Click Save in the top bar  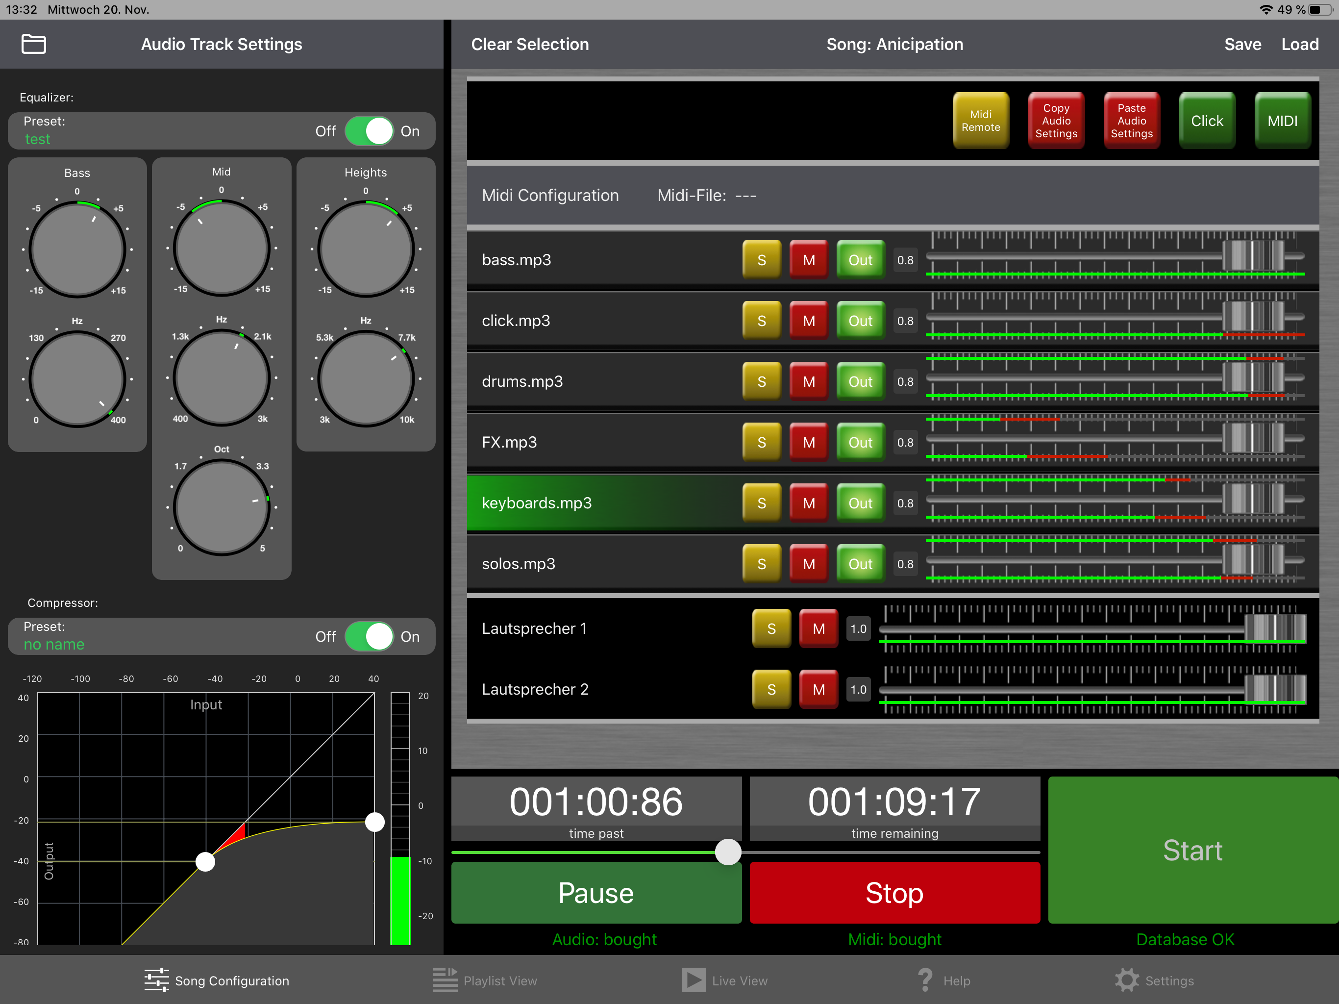click(x=1242, y=44)
